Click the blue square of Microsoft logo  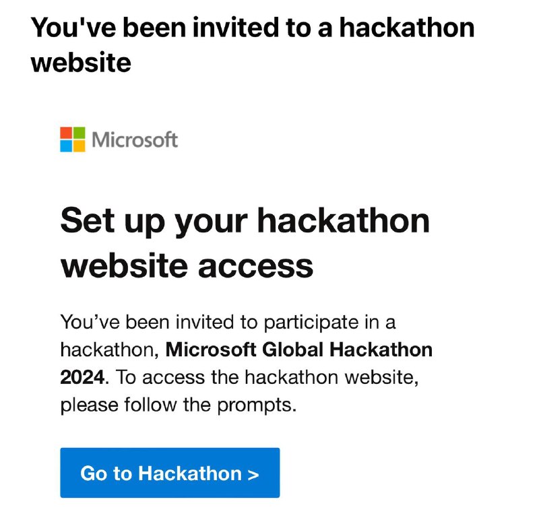click(66, 145)
